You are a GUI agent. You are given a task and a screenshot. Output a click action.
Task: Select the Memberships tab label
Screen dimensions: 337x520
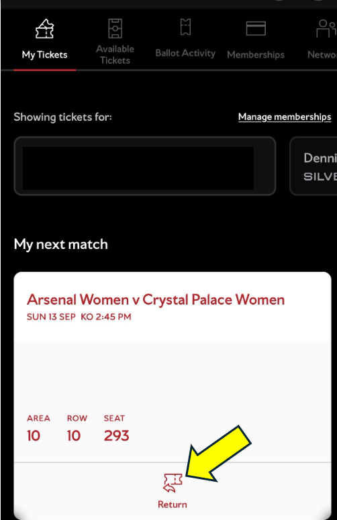[x=256, y=55]
